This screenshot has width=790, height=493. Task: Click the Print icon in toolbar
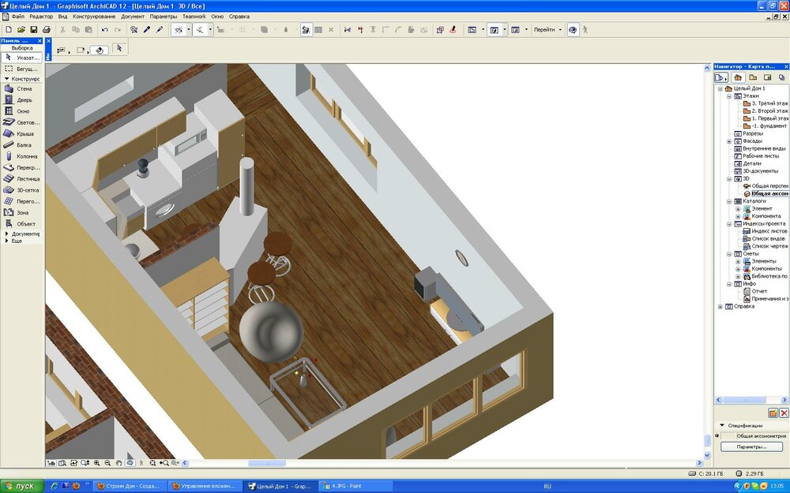pyautogui.click(x=47, y=30)
